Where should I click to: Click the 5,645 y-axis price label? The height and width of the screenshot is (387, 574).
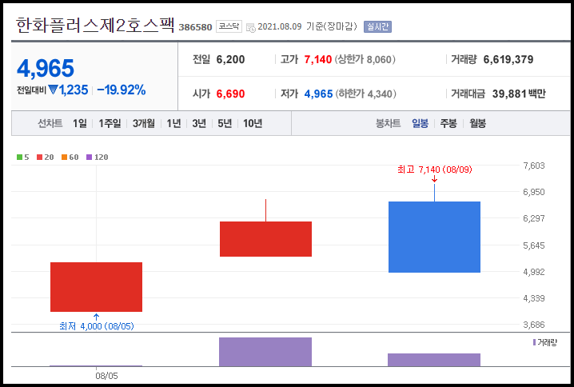(x=534, y=245)
